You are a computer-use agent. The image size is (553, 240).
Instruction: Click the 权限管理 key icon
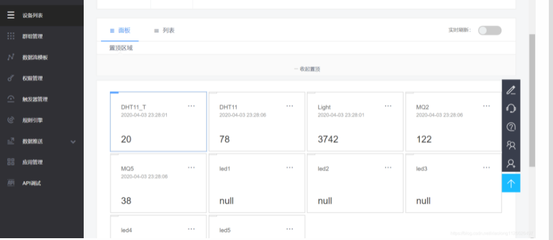tap(11, 78)
